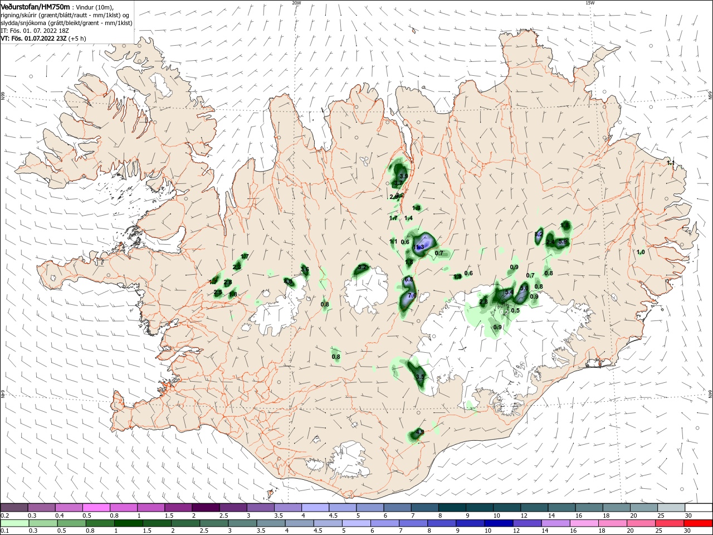This screenshot has height=535, width=713.
Task: Click the 3.6 precipitation value on map
Action: point(305,269)
